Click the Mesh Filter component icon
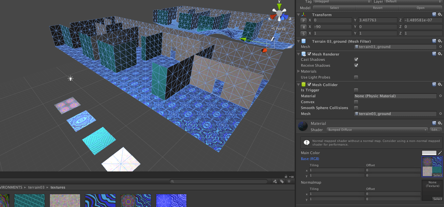This screenshot has height=207, width=444. point(303,41)
